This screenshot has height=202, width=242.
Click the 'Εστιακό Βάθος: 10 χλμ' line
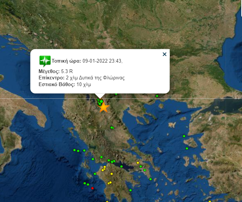click(x=65, y=85)
